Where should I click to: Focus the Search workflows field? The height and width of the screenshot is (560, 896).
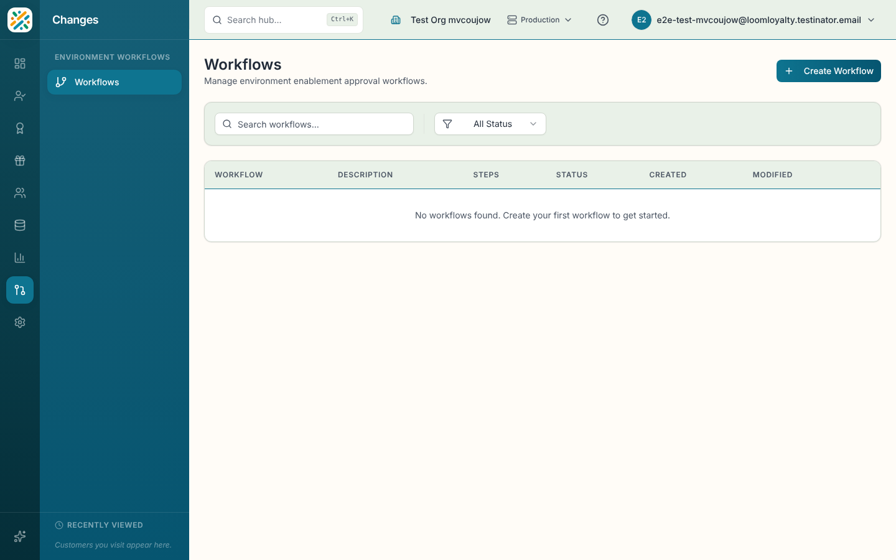pos(314,124)
